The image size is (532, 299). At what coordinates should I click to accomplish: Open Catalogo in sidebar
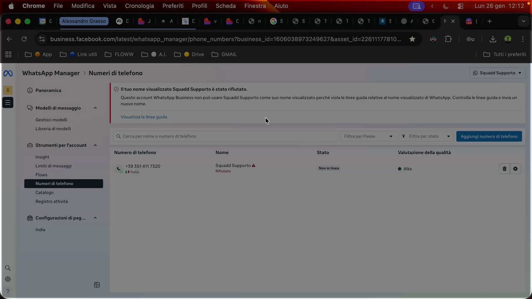[x=44, y=193]
